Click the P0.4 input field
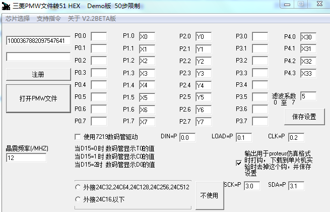Image resolution: width=330 pixels, height=212 pixels. pos(99,85)
